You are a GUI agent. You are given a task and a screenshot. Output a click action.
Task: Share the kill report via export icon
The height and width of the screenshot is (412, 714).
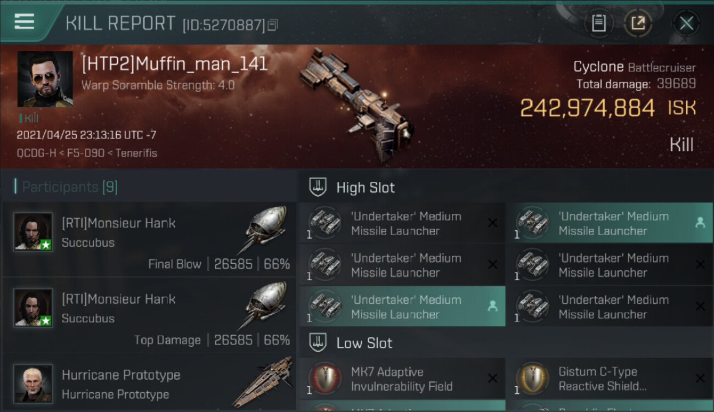[638, 23]
